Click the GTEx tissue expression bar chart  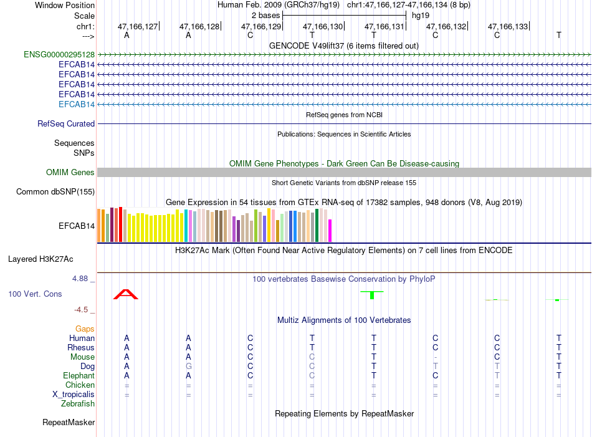tap(214, 224)
